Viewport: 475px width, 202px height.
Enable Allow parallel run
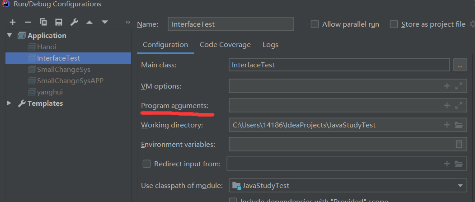tap(315, 24)
